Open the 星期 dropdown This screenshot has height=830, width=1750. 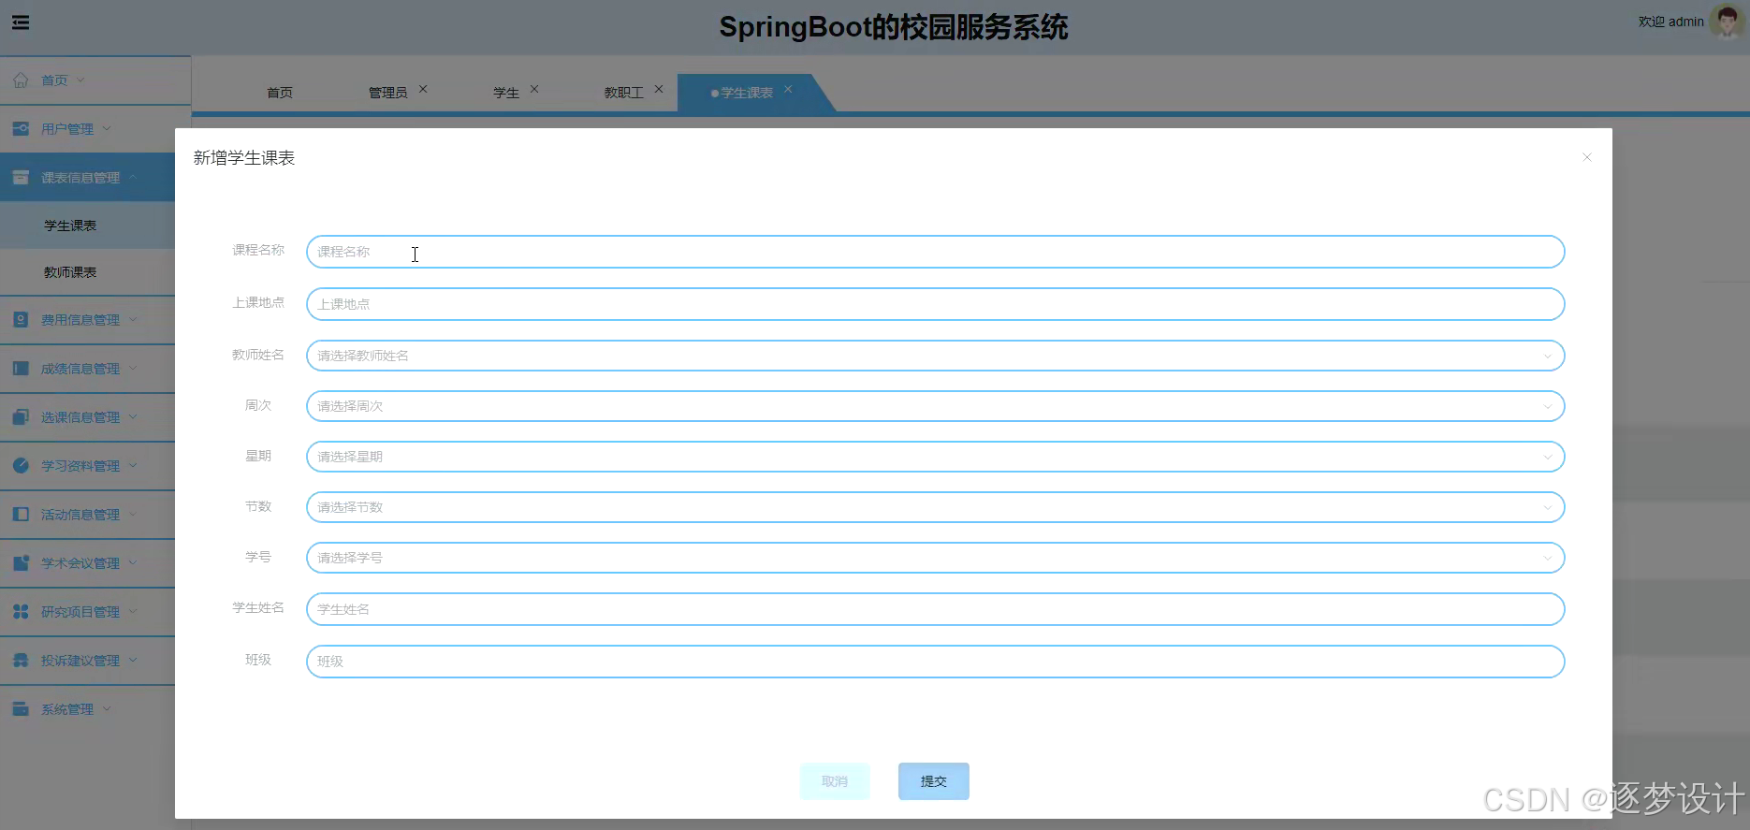pyautogui.click(x=936, y=457)
